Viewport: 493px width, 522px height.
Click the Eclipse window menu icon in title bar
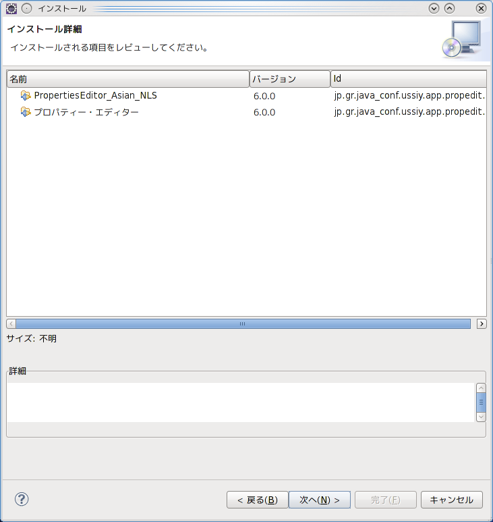11,8
